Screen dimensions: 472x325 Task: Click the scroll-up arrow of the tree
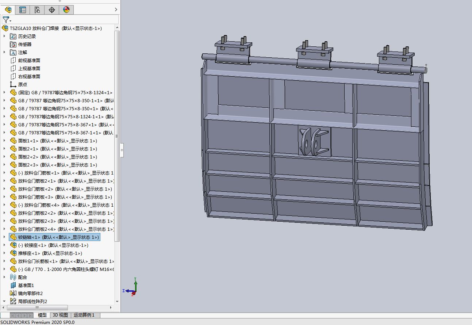click(117, 28)
